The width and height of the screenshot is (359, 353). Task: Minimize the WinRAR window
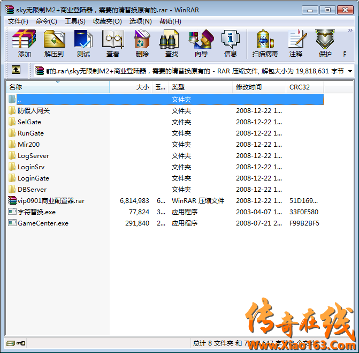click(x=310, y=10)
